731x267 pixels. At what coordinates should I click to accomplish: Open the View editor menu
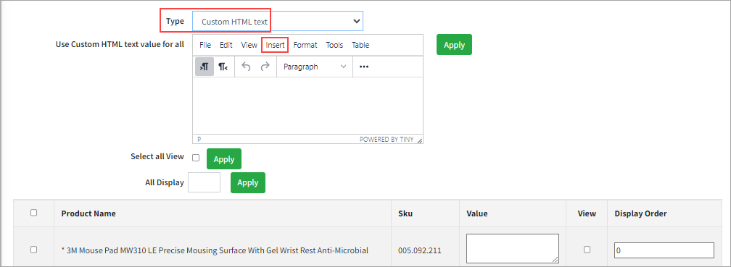(x=249, y=45)
